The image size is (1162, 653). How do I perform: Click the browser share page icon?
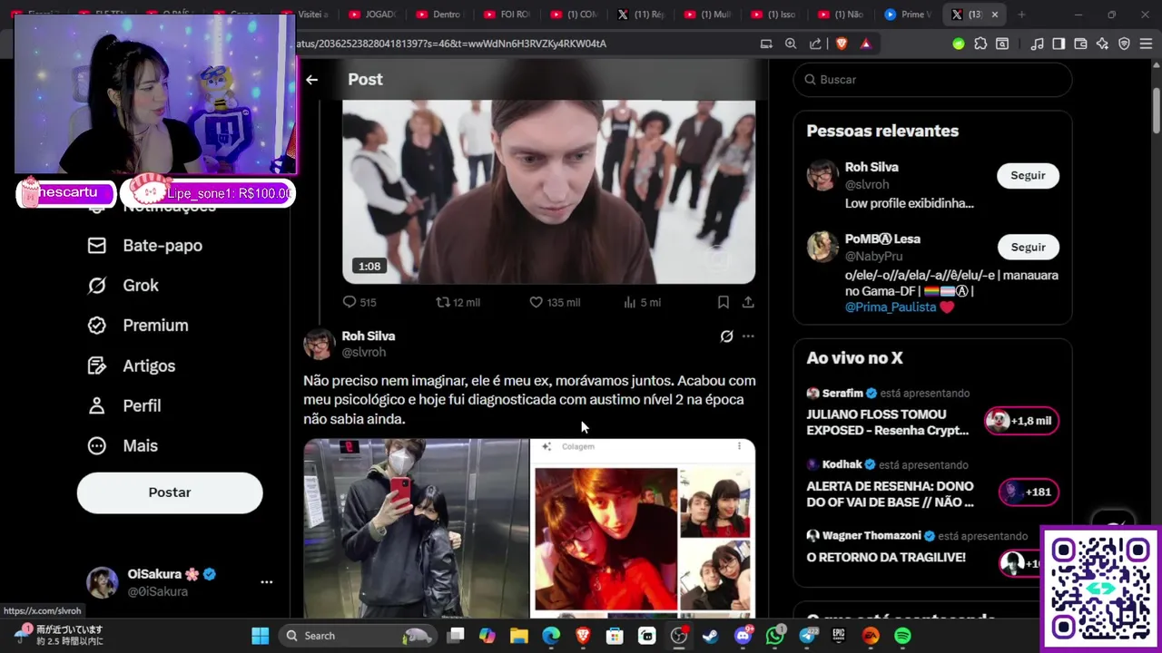(815, 44)
